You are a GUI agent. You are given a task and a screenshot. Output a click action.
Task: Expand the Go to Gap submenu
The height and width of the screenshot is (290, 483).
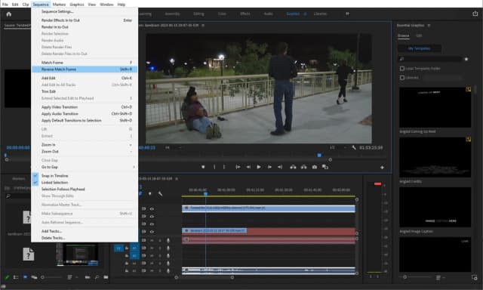[x=85, y=167]
